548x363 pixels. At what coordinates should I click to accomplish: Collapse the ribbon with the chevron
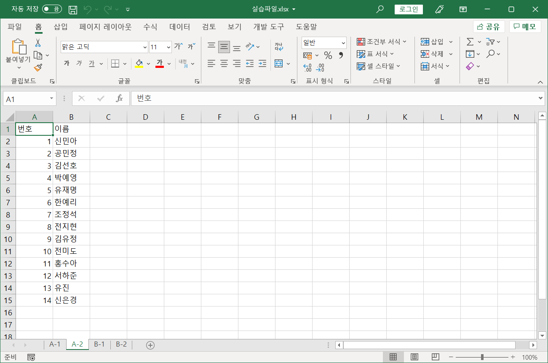541,82
